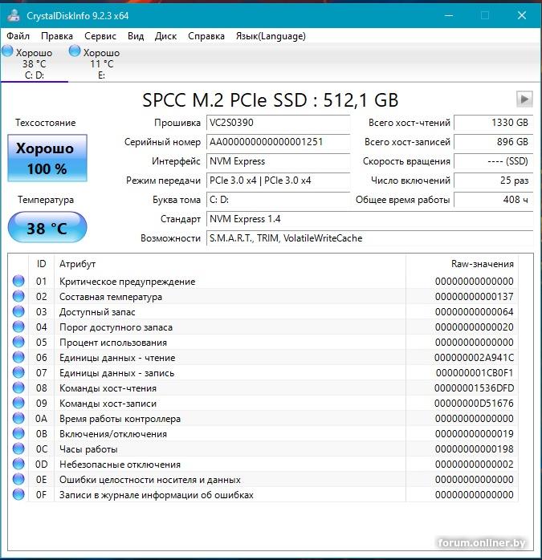Open the Справка menu
542x560 pixels.
click(206, 36)
